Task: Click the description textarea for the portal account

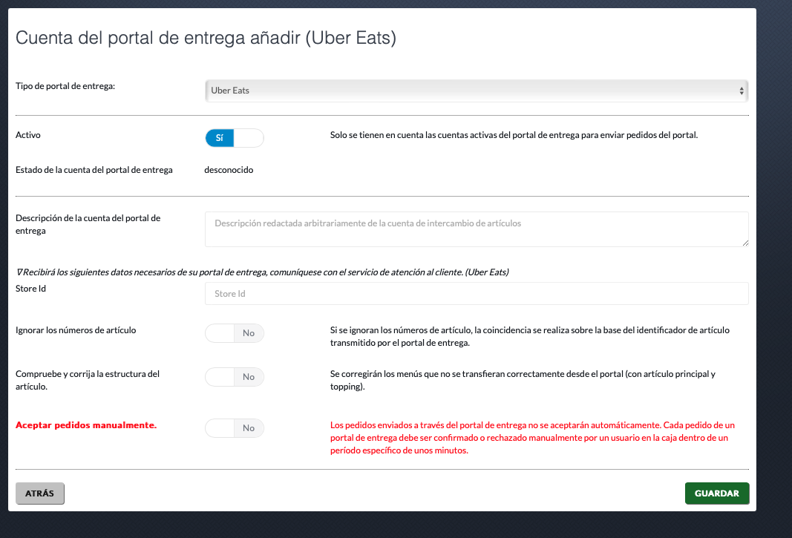Action: pos(477,229)
